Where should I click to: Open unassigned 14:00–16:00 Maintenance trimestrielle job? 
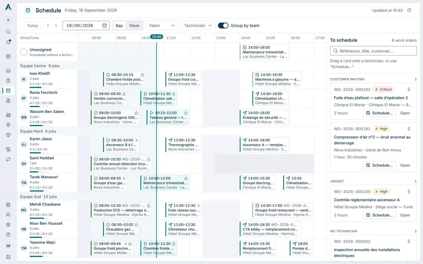coord(264,52)
